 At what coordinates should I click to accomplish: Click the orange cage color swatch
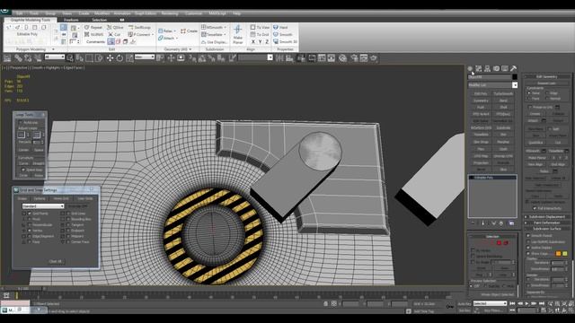[x=558, y=253]
